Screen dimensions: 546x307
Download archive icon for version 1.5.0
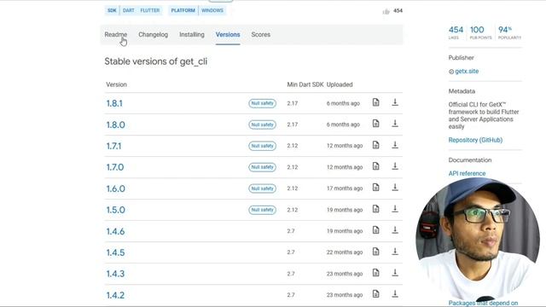(395, 209)
